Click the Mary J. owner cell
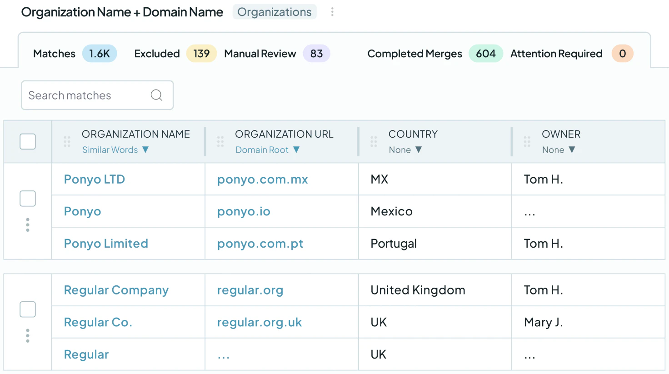This screenshot has height=374, width=669. 588,322
